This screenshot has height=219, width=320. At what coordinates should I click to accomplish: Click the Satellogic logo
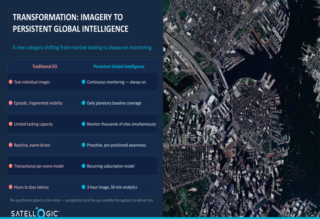(35, 212)
